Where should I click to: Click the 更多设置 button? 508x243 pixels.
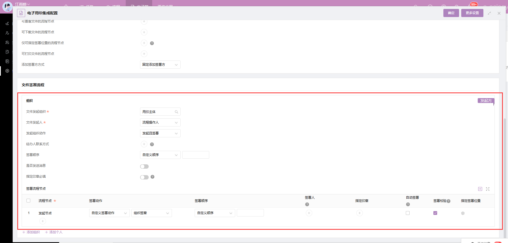coord(472,13)
